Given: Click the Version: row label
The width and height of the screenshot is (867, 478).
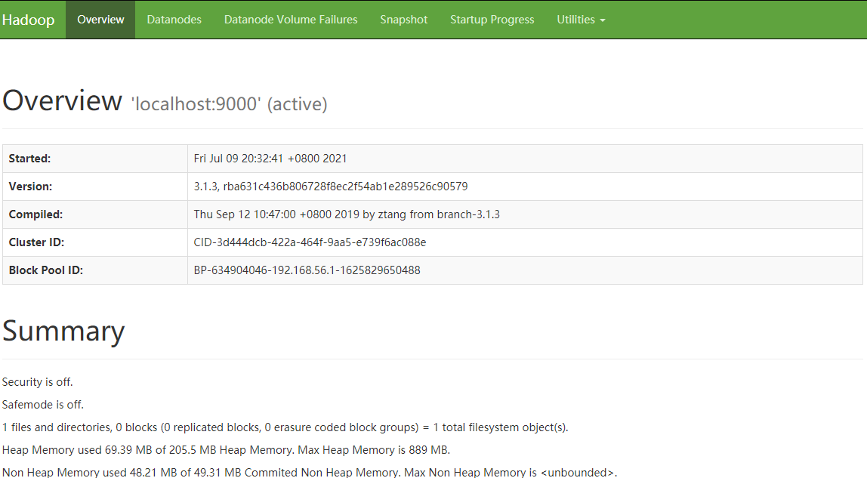Looking at the screenshot, I should click(x=30, y=187).
